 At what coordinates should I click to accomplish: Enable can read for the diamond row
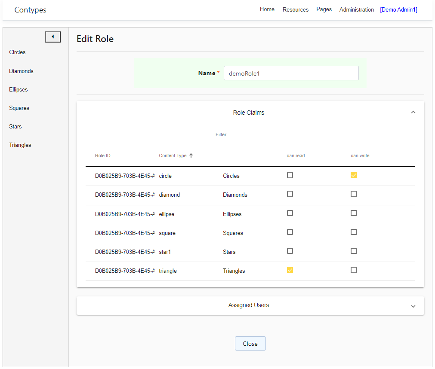290,194
